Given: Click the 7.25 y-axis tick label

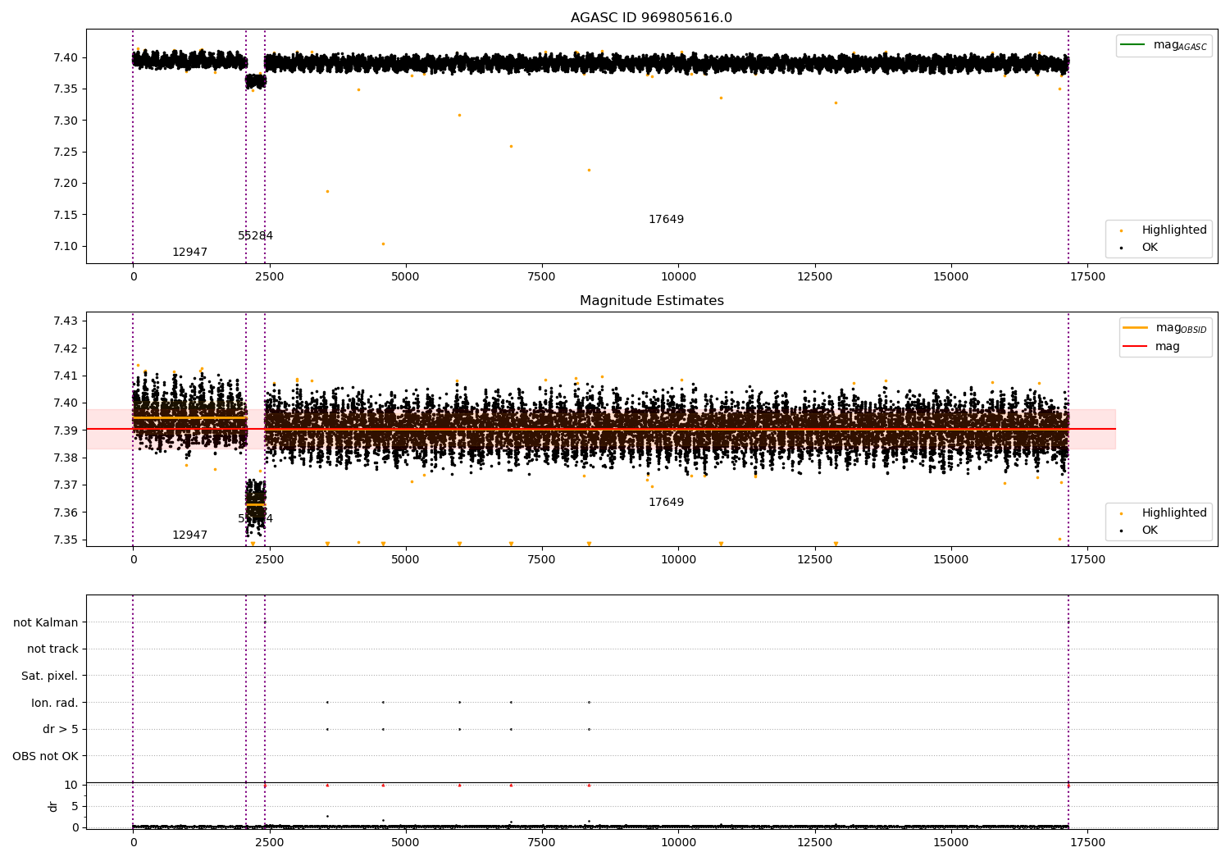Looking at the screenshot, I should tap(66, 153).
